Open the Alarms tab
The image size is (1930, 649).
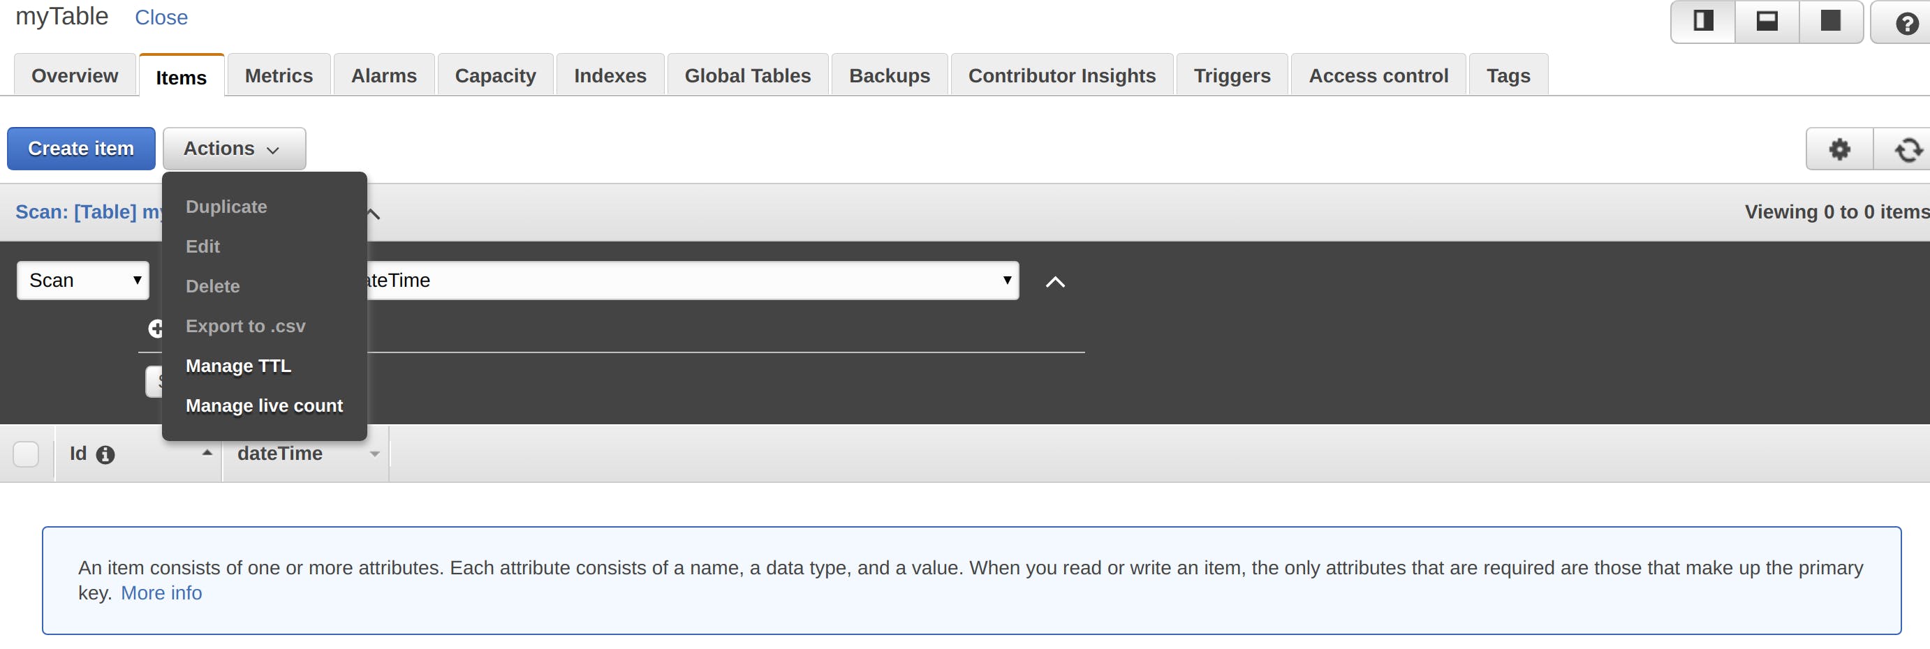point(383,75)
